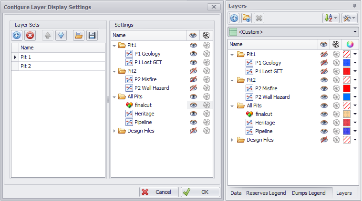Delete the selected layer set

[30, 36]
